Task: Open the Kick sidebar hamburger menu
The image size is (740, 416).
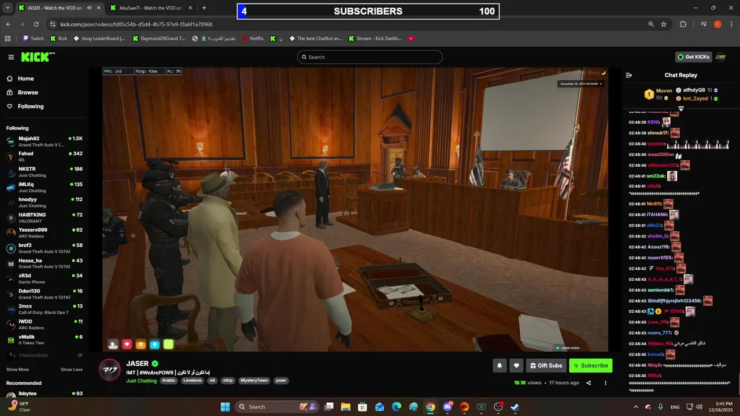Action: tap(11, 57)
